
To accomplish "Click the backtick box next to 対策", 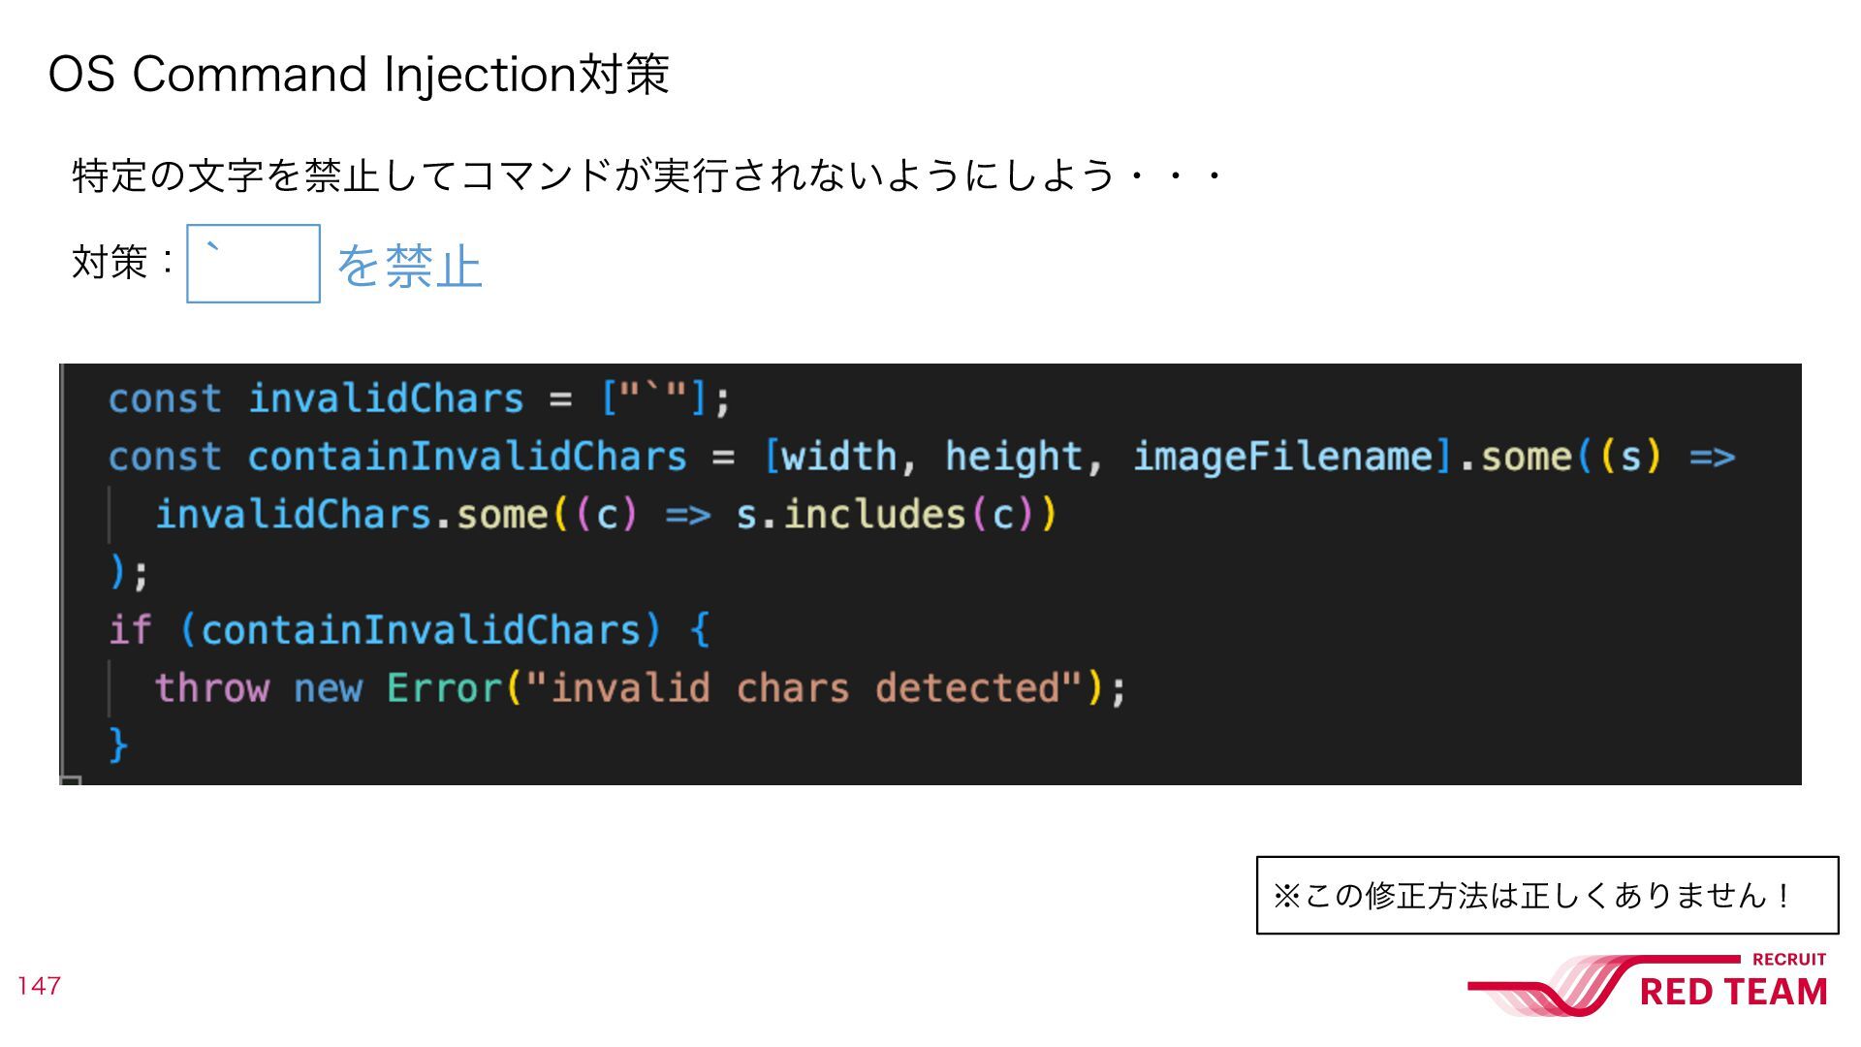I will [x=253, y=264].
